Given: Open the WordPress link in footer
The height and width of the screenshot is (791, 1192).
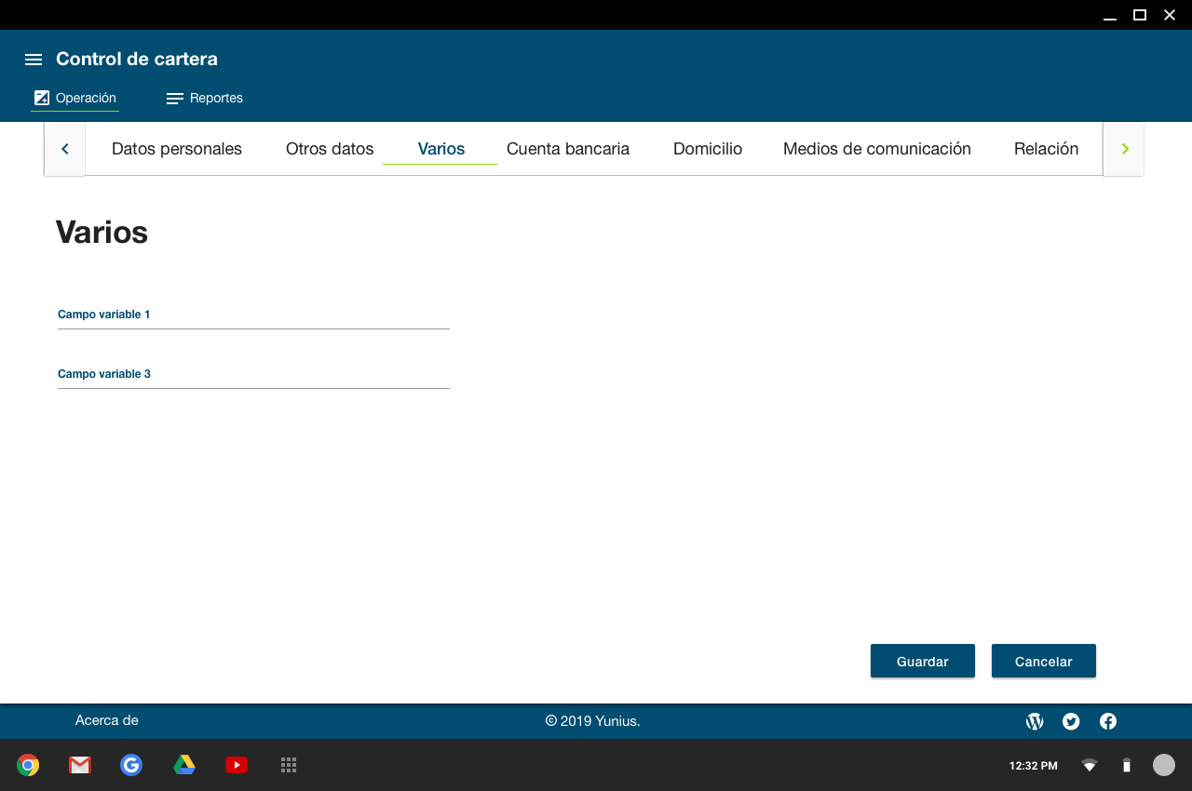Looking at the screenshot, I should pos(1035,721).
